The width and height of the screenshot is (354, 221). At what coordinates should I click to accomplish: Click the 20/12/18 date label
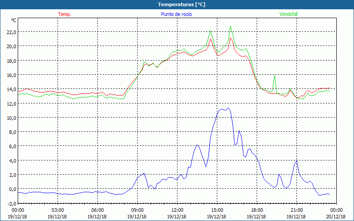click(x=336, y=217)
